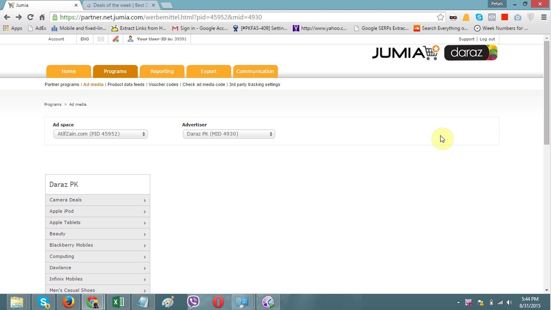
Task: Open Check ad media code link
Action: [204, 84]
